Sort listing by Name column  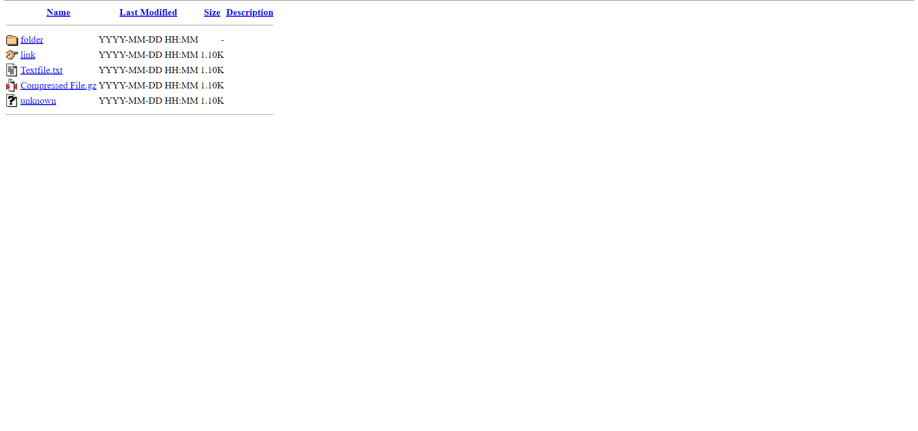(x=58, y=12)
